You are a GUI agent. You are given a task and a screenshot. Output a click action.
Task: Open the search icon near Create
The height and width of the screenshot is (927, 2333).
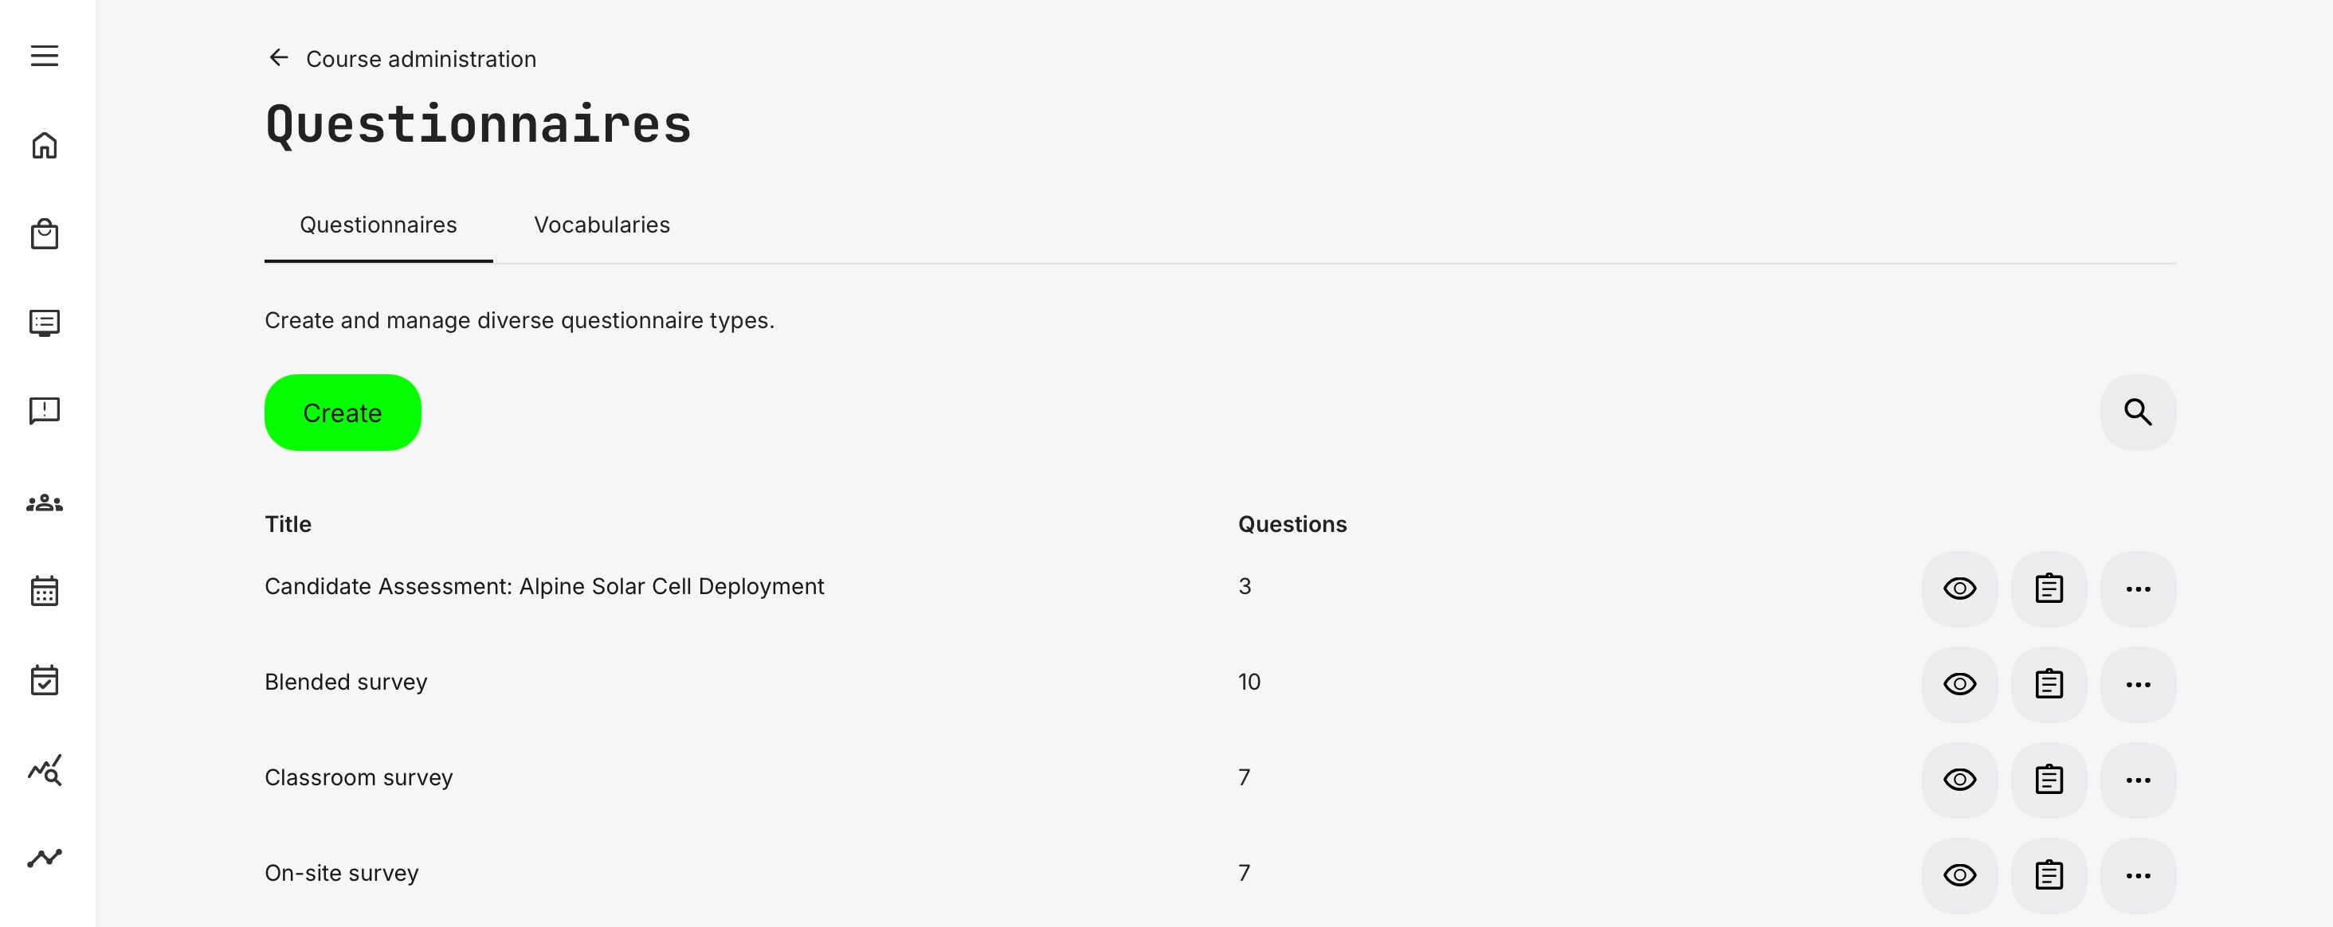pyautogui.click(x=2139, y=412)
